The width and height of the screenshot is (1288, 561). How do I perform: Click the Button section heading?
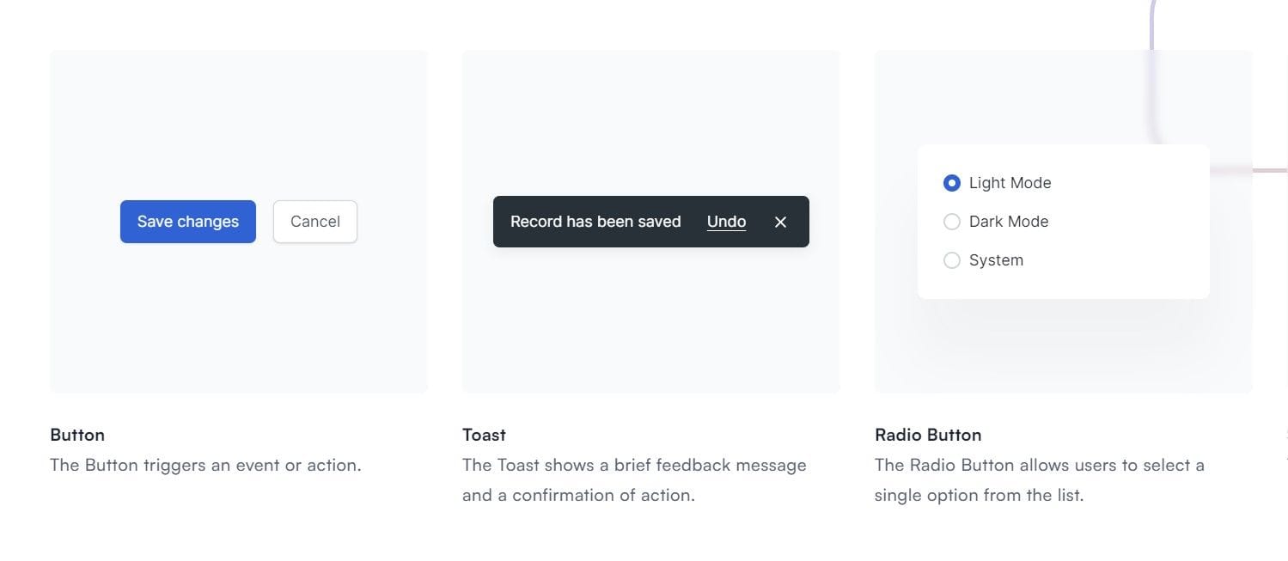tap(76, 435)
